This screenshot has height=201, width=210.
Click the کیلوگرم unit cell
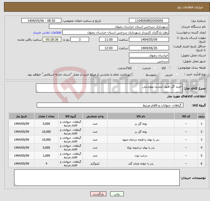point(95,164)
